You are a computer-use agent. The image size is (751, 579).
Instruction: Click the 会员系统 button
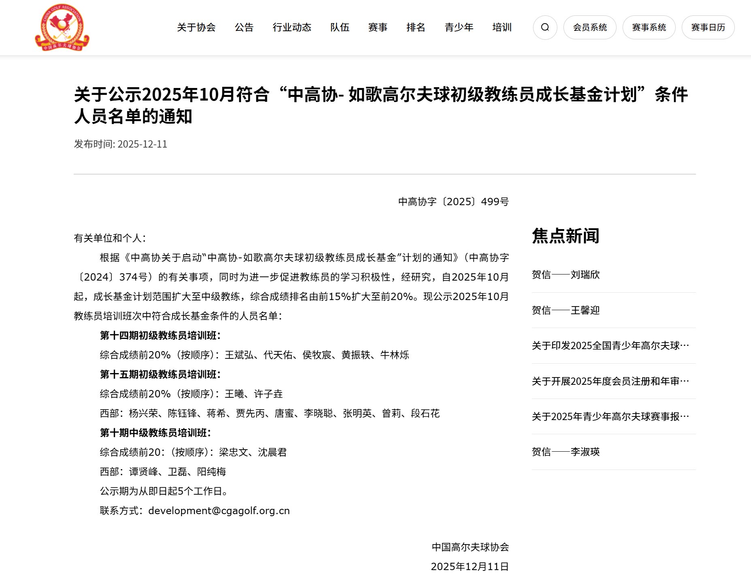point(589,28)
